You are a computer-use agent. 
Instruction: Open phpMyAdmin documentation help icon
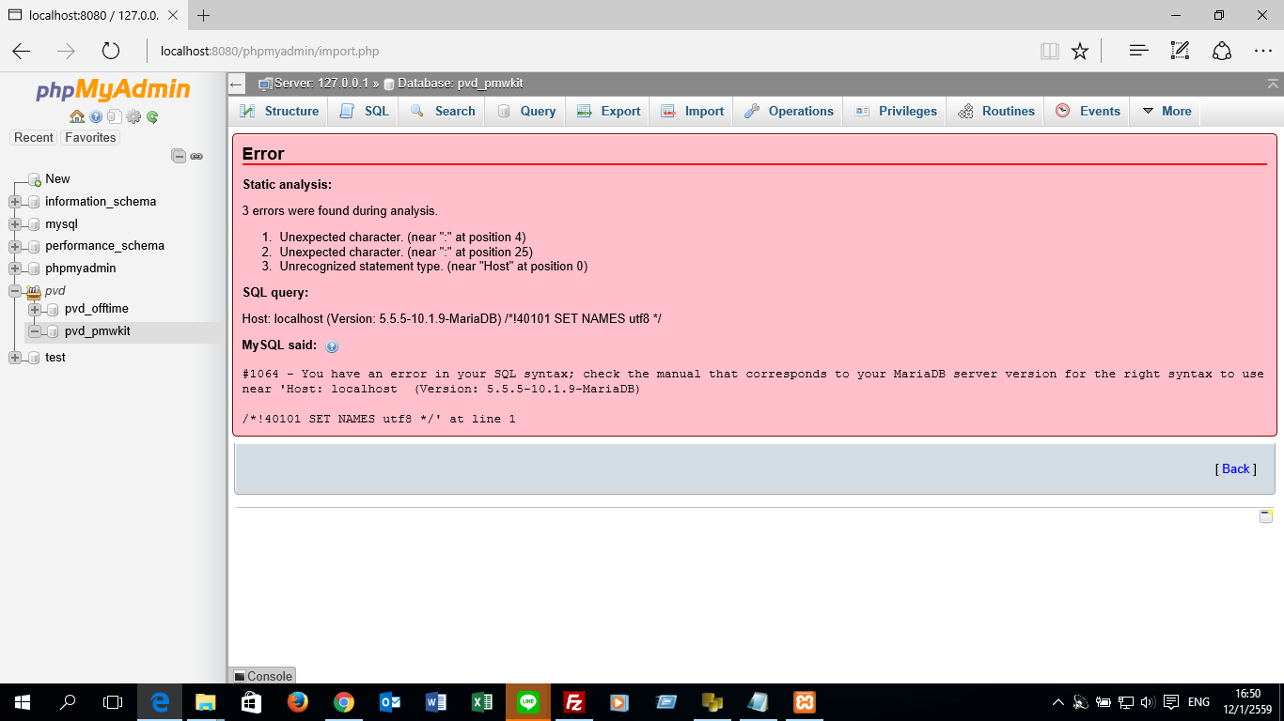click(96, 117)
